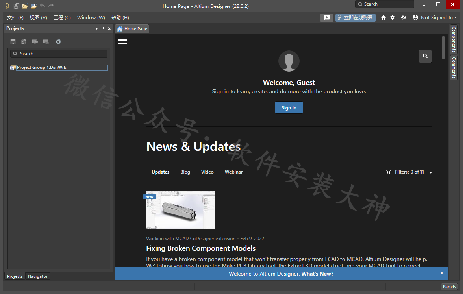
Task: Open the Components side panel tab
Action: (x=454, y=39)
